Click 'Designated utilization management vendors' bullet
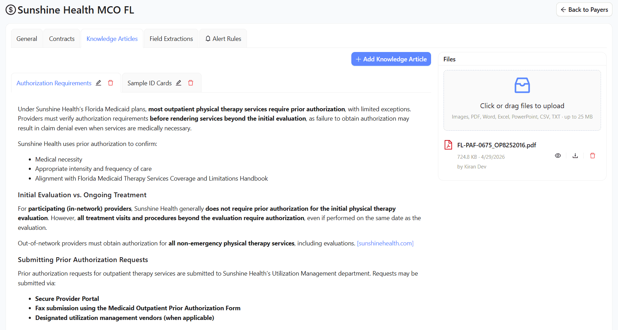Screen dimensions: 618x330 125,318
